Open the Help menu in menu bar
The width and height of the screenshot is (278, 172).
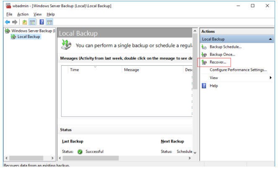tap(51, 14)
